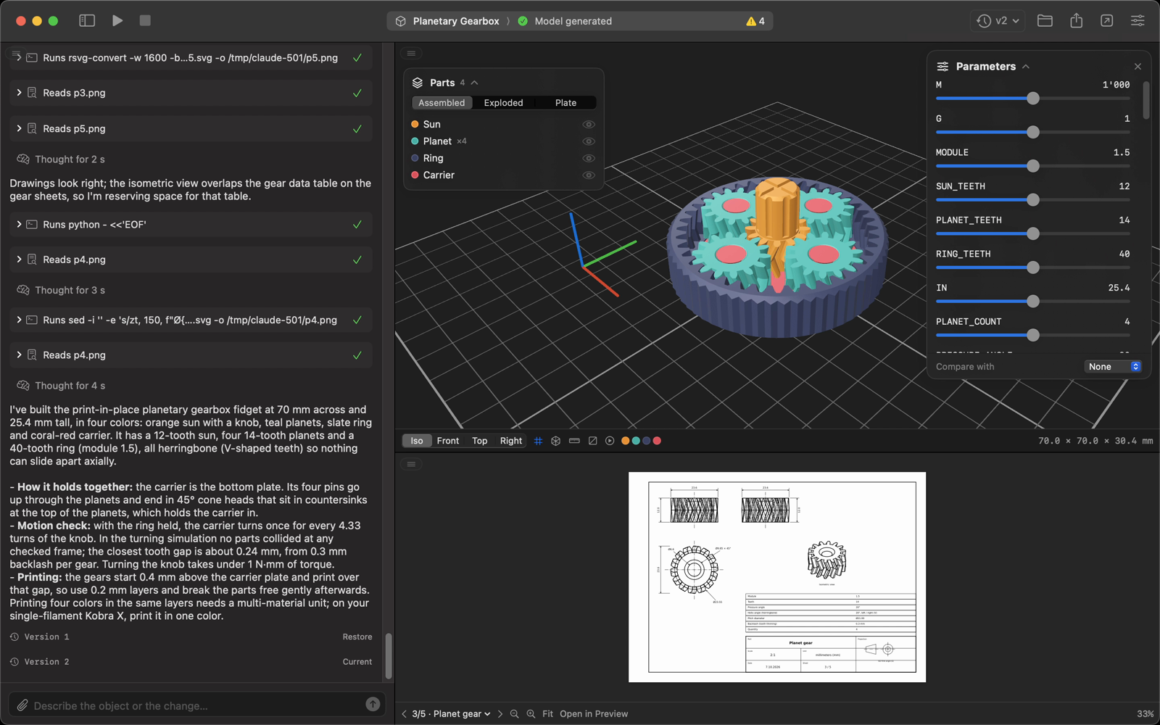1160x725 pixels.
Task: Hide the Ring part
Action: (589, 158)
